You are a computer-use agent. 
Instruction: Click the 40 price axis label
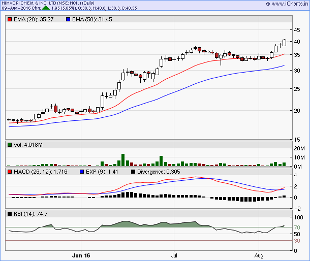pos(297,42)
